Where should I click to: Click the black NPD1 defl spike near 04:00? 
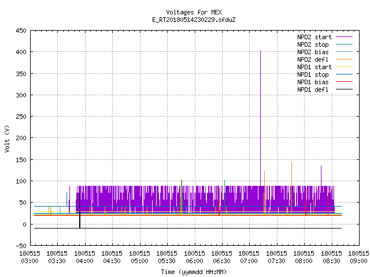pyautogui.click(x=80, y=211)
